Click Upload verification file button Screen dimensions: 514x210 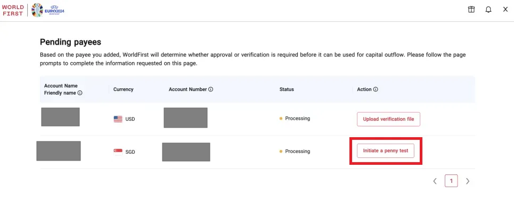pyautogui.click(x=388, y=119)
